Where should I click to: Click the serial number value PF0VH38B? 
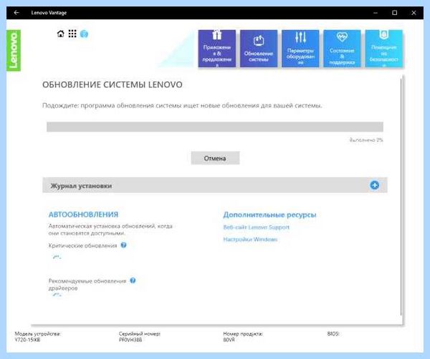tap(130, 340)
